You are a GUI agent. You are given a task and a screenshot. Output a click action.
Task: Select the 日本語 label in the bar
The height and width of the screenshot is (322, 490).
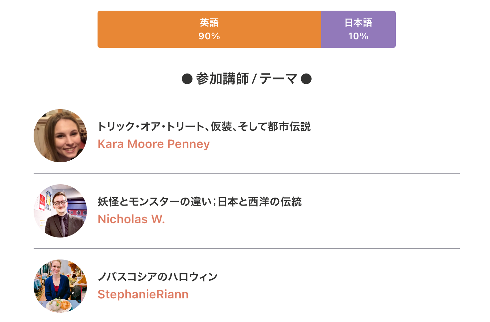(358, 23)
